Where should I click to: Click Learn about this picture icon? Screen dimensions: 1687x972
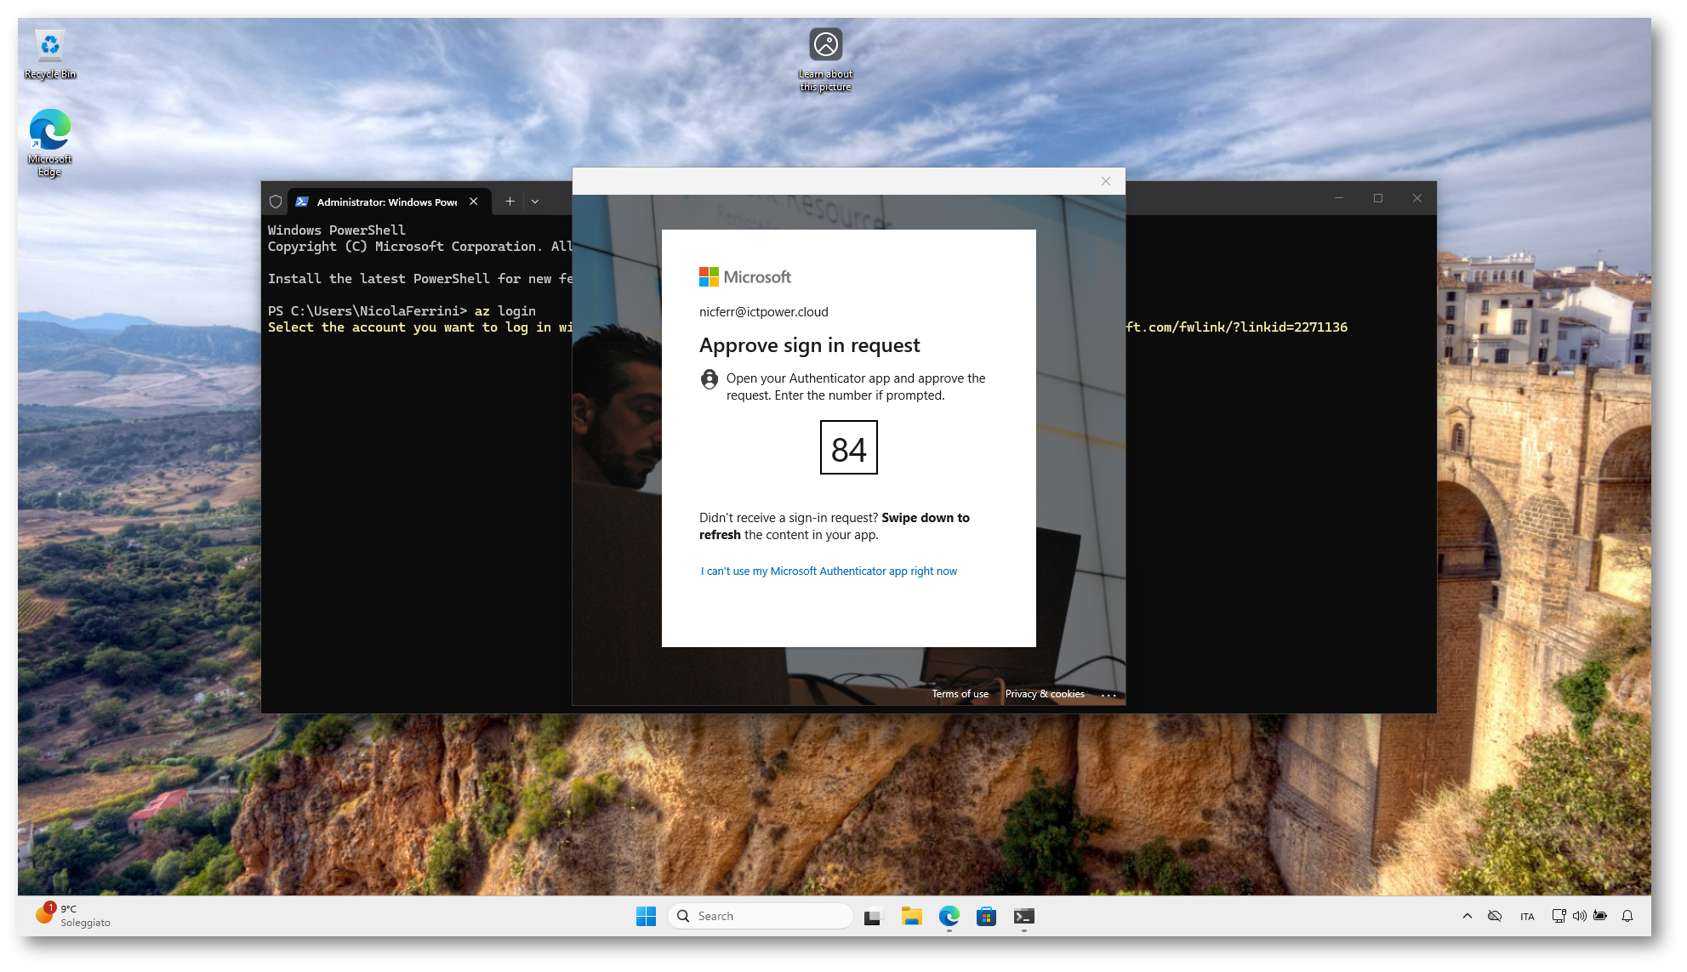[825, 57]
